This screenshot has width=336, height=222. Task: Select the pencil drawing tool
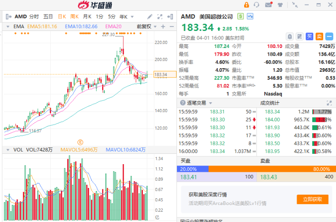coord(150,17)
